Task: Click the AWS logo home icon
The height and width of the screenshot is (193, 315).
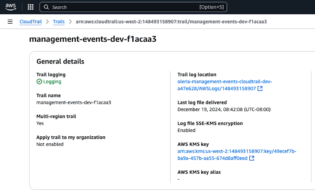Action: 11,7
